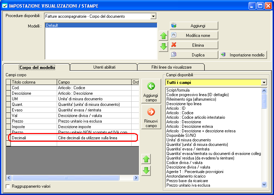Click title bar check-mark window icon

(5, 6)
